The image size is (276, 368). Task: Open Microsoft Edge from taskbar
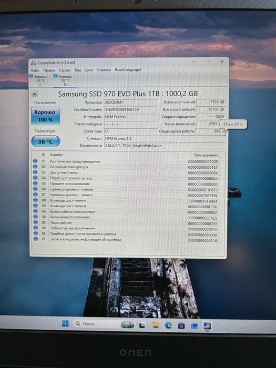[169, 325]
